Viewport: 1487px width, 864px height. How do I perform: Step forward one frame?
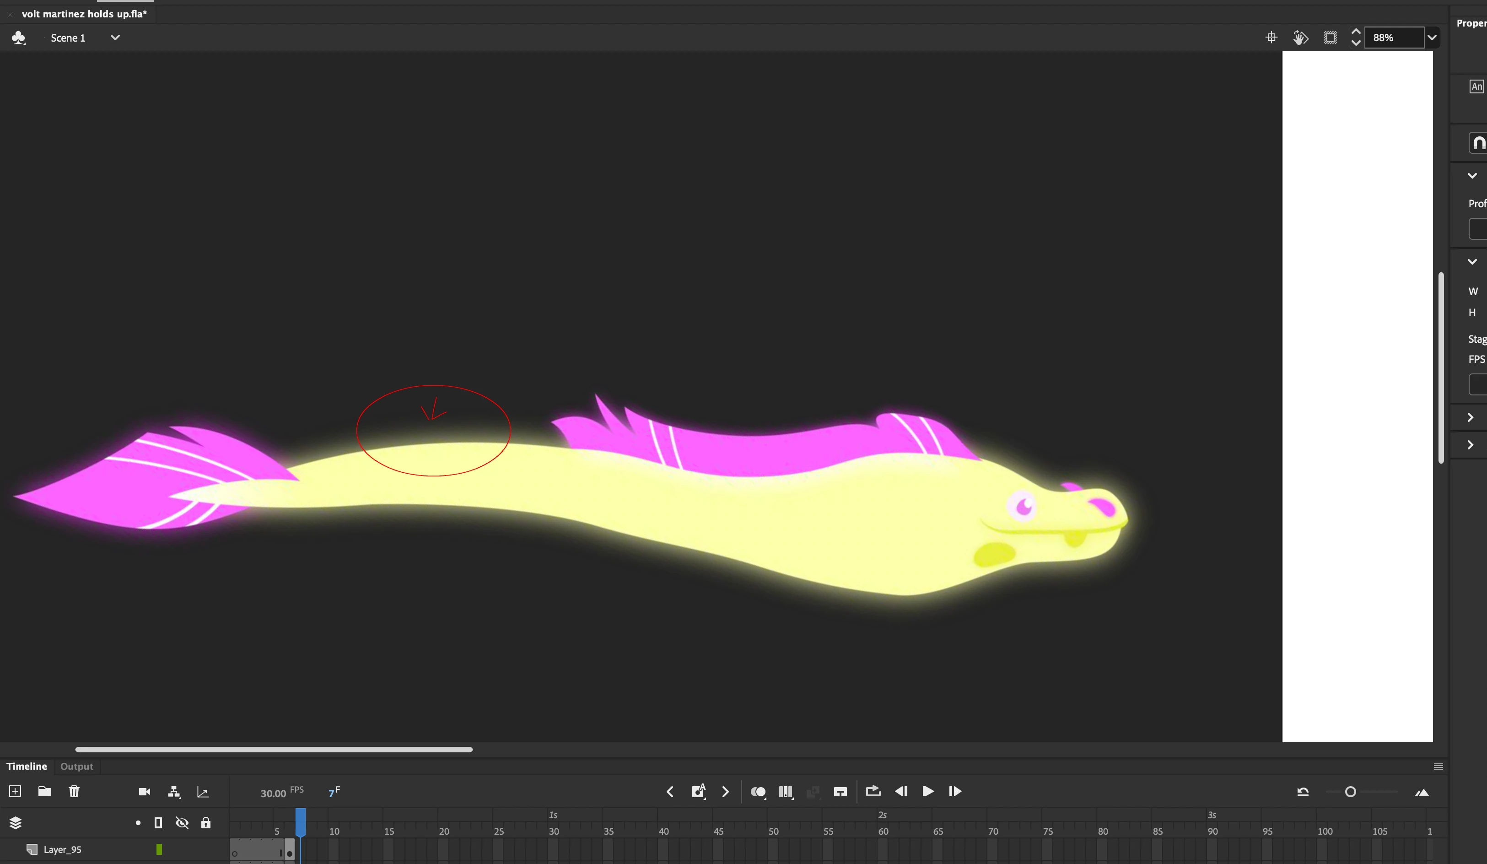tap(955, 791)
